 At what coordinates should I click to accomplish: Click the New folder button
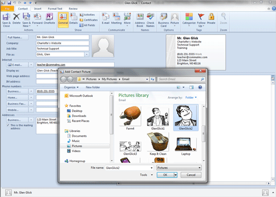(93, 87)
